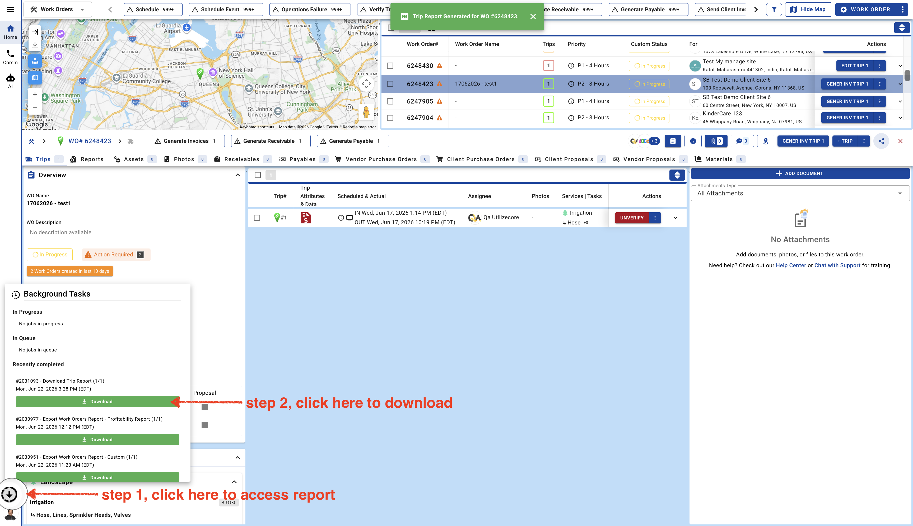Open more options beside UNVERIFY button

point(655,218)
